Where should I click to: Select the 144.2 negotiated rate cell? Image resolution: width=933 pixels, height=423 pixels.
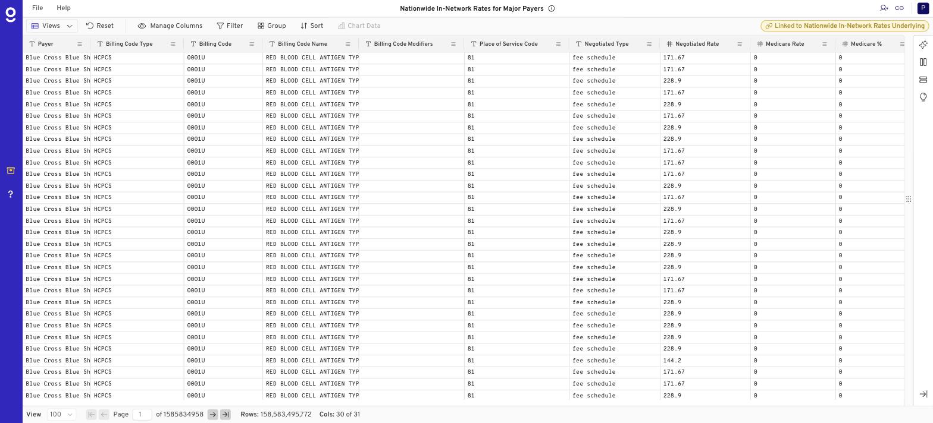705,361
